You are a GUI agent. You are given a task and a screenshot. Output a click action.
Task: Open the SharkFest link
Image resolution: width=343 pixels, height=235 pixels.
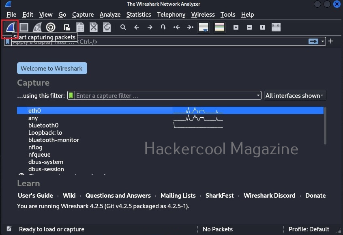219,195
